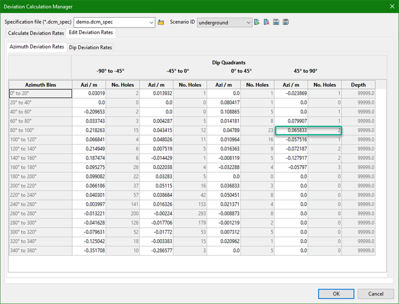Select the Edit Deviation Rates tab
Viewport: 399px width, 304px height.
(x=91, y=33)
